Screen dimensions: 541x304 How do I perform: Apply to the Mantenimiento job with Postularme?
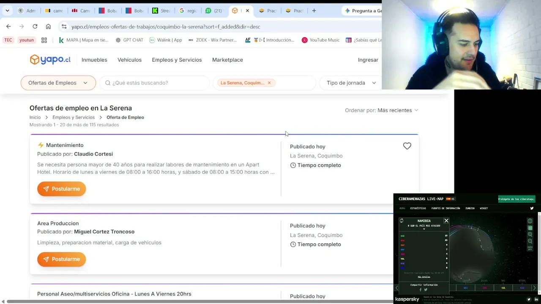pyautogui.click(x=61, y=189)
